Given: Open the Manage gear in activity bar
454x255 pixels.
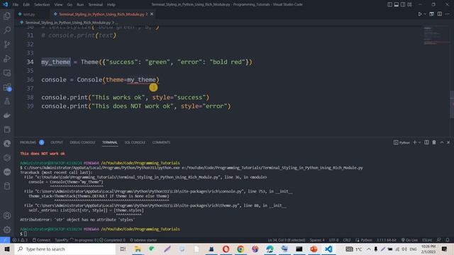Looking at the screenshot, I should coord(7,229).
